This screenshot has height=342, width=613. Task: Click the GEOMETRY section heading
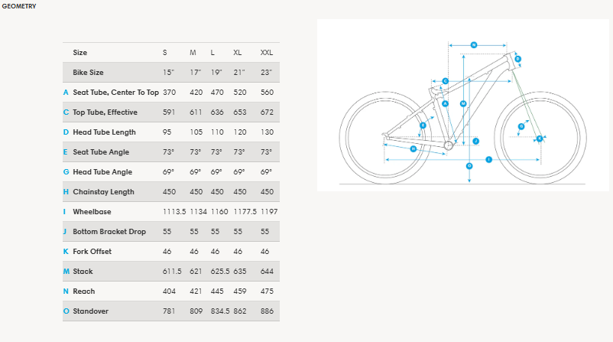(18, 6)
